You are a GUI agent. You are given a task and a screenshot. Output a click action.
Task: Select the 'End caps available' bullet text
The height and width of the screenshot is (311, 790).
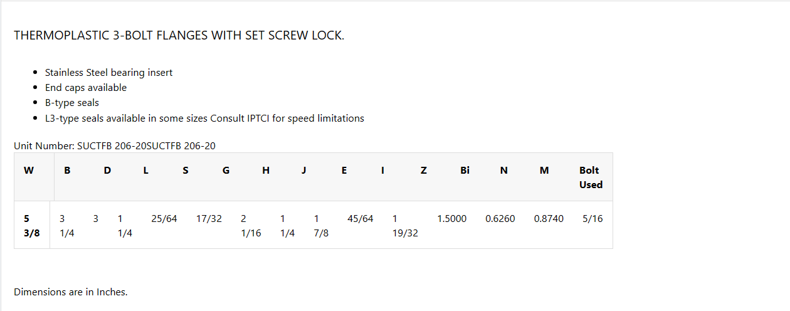[86, 87]
